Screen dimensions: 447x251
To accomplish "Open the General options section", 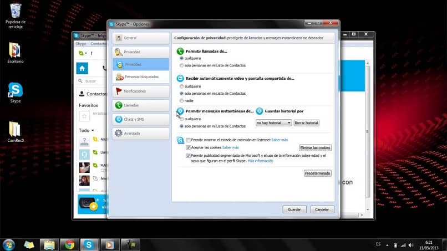I will click(141, 38).
